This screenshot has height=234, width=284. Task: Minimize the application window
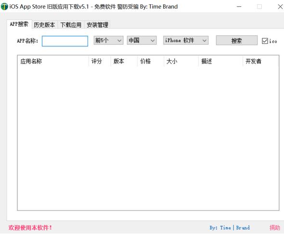(x=239, y=7)
